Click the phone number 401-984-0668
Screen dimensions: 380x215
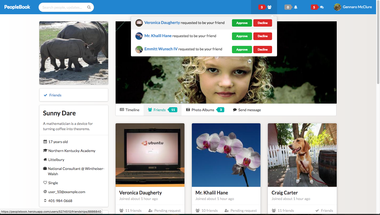click(60, 201)
